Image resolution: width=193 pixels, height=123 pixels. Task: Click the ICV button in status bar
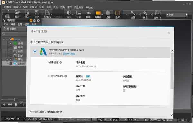click(182, 120)
